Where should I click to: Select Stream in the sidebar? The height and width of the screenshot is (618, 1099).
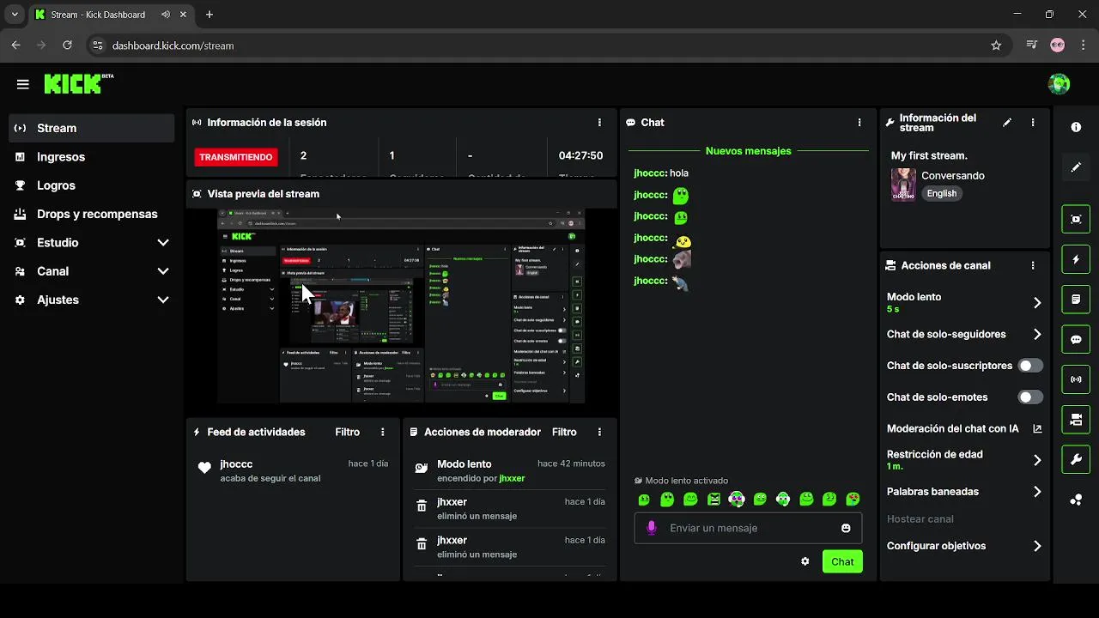(x=92, y=128)
